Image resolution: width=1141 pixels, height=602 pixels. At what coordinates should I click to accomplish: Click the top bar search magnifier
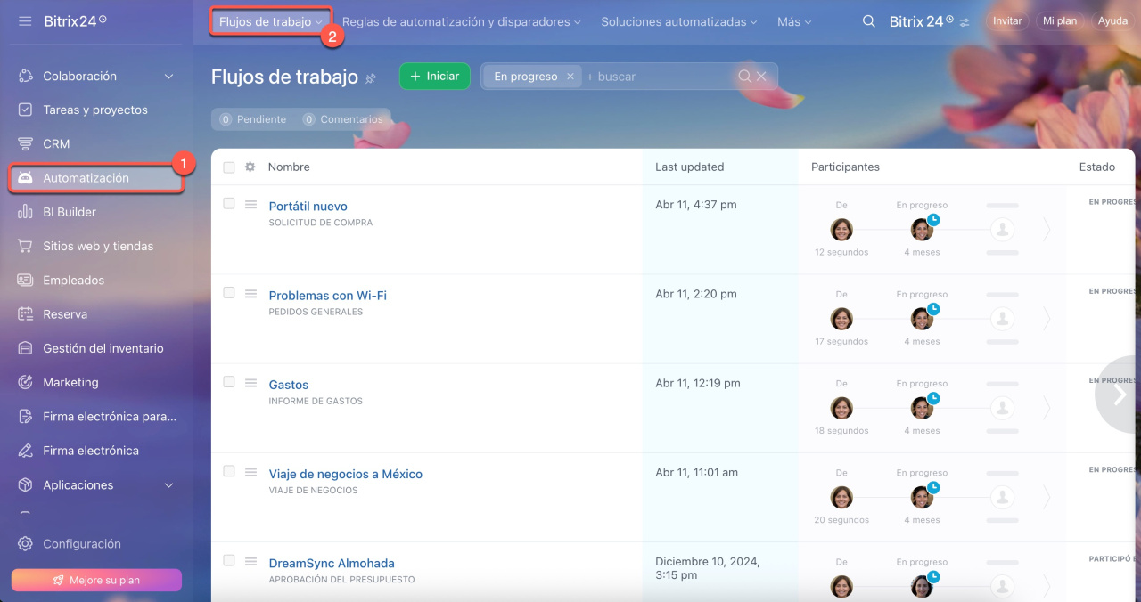(x=869, y=21)
